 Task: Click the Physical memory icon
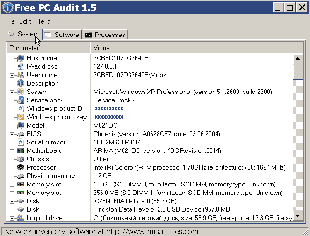[x=21, y=176]
